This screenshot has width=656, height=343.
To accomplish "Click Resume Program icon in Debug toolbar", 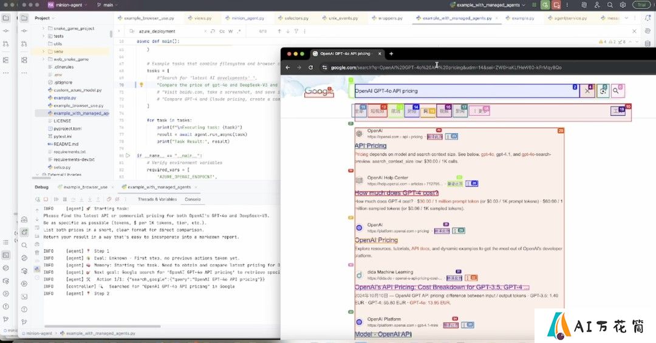I will pyautogui.click(x=56, y=199).
